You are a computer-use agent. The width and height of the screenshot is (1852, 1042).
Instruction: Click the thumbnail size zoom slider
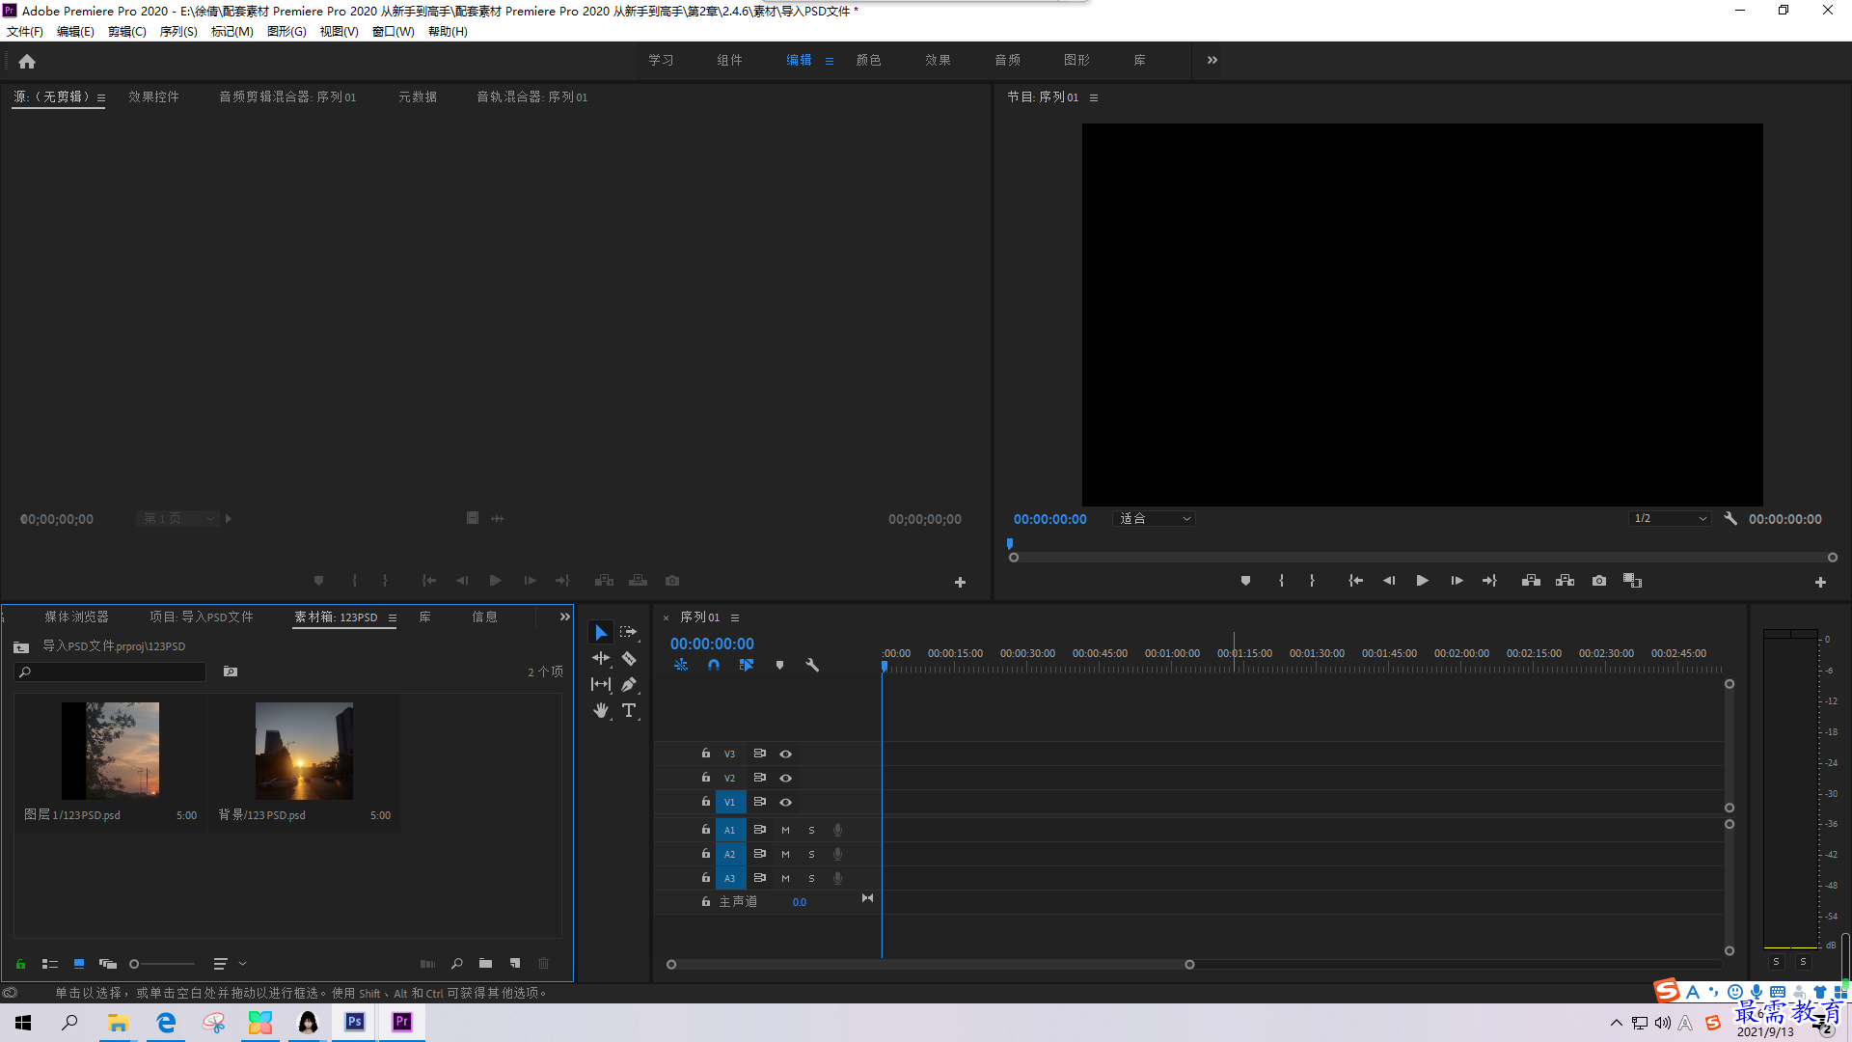(x=162, y=963)
